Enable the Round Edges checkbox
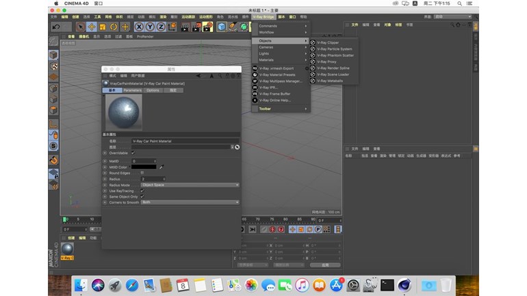Image resolution: width=527 pixels, height=296 pixels. click(142, 172)
